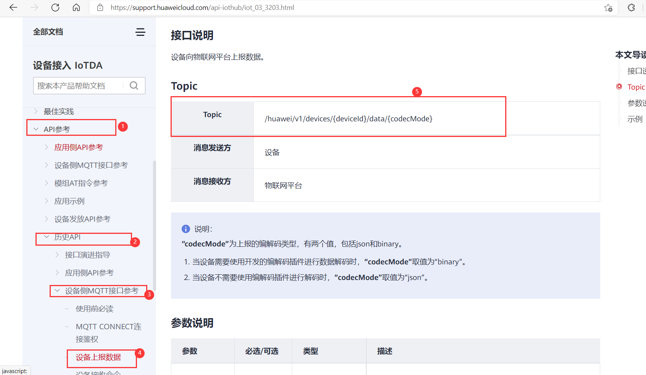Expand the 应用示例 chevron
The width and height of the screenshot is (646, 375).
click(47, 201)
